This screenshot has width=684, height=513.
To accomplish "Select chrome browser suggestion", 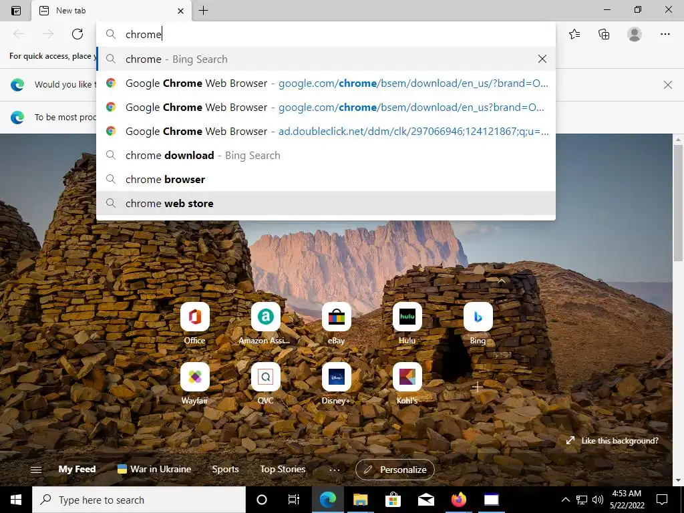I will [x=326, y=179].
